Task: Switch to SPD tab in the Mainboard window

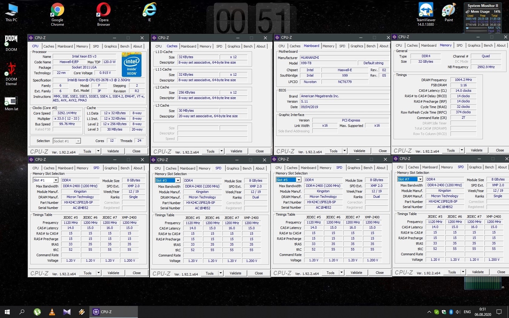Action: 342,46
